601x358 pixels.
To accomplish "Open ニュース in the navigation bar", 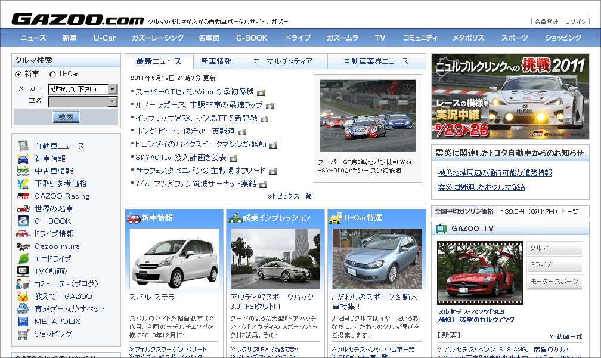I will coord(33,38).
